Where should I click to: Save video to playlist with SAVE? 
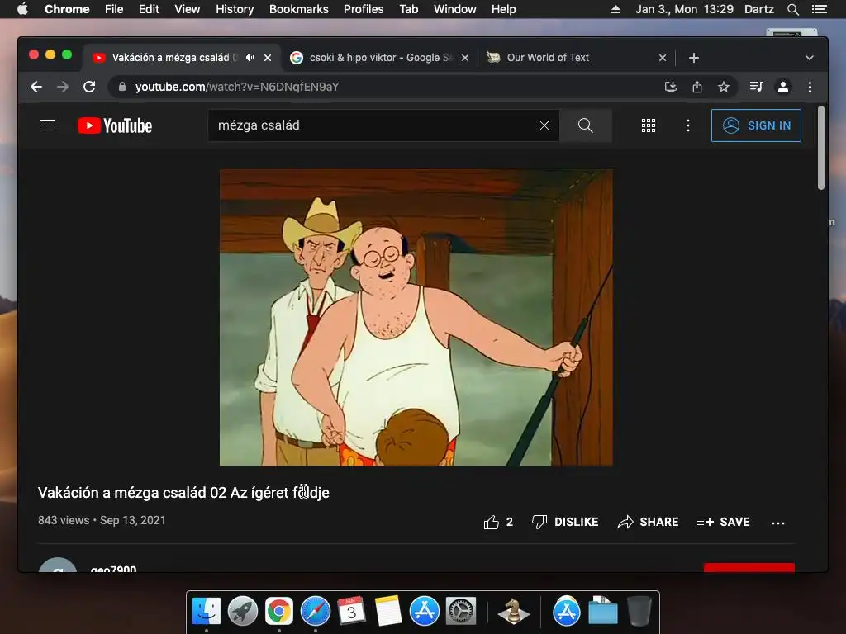[723, 522]
